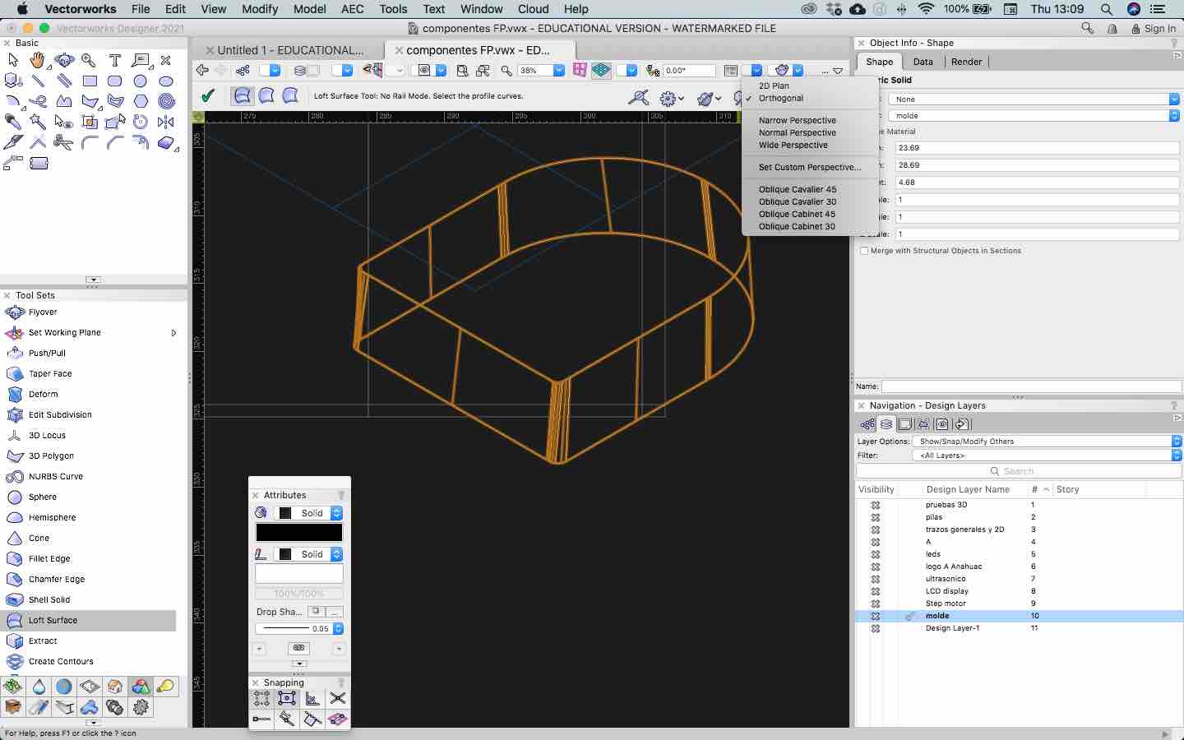Toggle visibility of pilas layer
The width and height of the screenshot is (1184, 740).
(876, 517)
